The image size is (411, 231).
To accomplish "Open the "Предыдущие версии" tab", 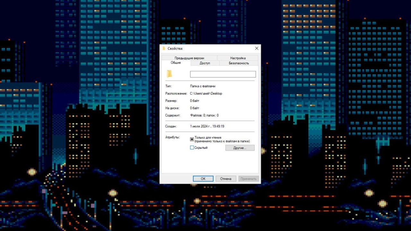I will (189, 58).
